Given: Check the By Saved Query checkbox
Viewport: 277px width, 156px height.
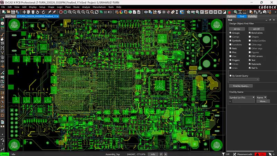Looking at the screenshot, I should 230,76.
